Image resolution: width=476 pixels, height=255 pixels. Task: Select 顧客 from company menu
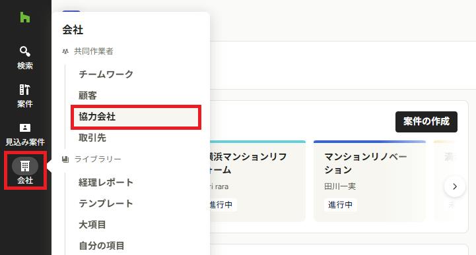click(x=88, y=96)
